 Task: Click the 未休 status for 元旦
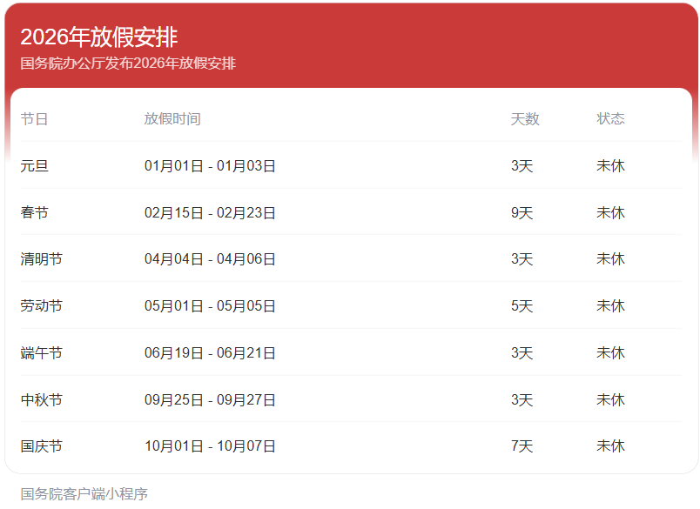click(x=610, y=166)
